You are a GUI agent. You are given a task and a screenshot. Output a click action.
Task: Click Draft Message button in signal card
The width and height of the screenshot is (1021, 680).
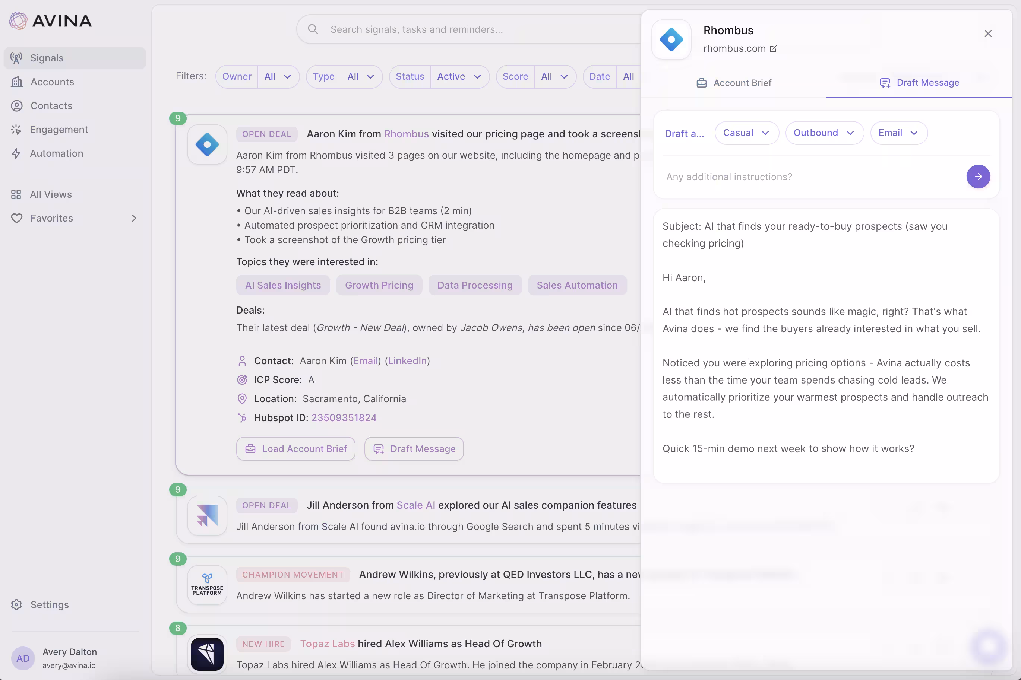(x=414, y=449)
